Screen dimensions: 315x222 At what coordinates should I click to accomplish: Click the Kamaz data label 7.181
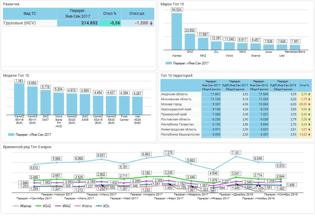236,153
